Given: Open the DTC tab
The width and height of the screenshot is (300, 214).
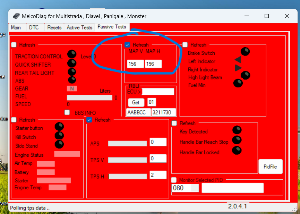Looking at the screenshot, I should click(x=34, y=27).
